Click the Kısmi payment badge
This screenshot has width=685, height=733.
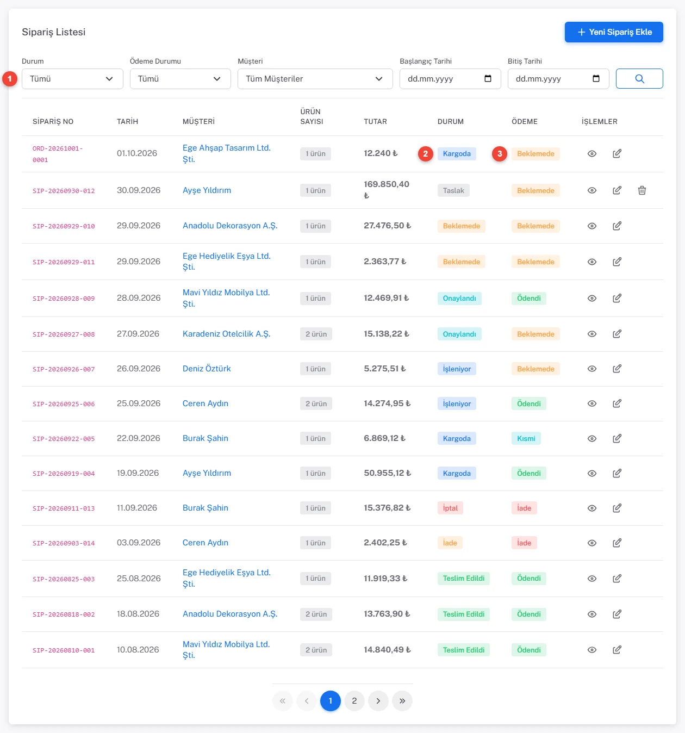[526, 438]
